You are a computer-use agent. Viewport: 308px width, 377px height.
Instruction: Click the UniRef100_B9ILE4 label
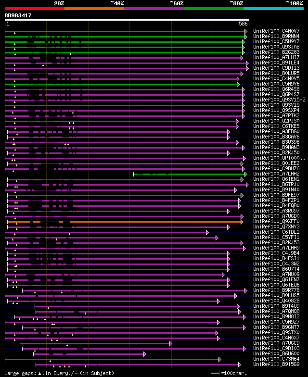[x=276, y=63]
